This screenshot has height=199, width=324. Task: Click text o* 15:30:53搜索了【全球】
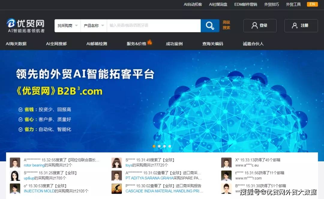[45, 186]
